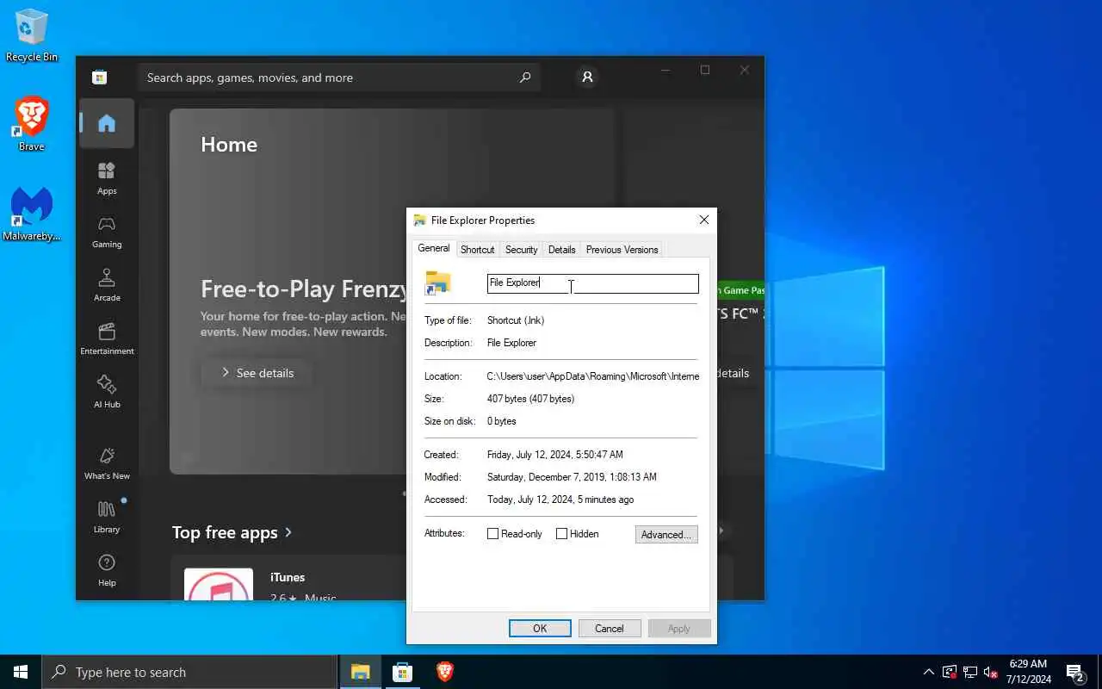
Task: Toggle the Hidden attribute checkbox
Action: pos(562,534)
